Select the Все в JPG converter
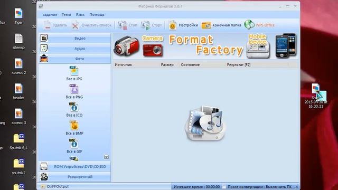Image resolution: width=338 pixels, height=190 pixels. [x=74, y=73]
